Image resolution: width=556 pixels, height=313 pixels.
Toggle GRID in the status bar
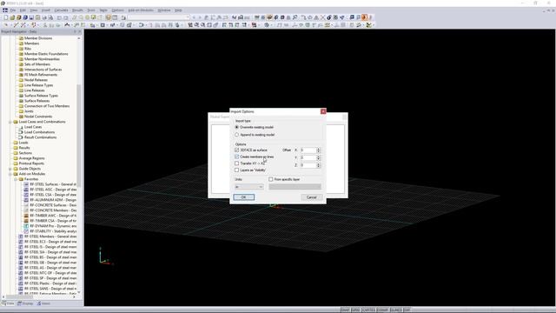(355, 310)
